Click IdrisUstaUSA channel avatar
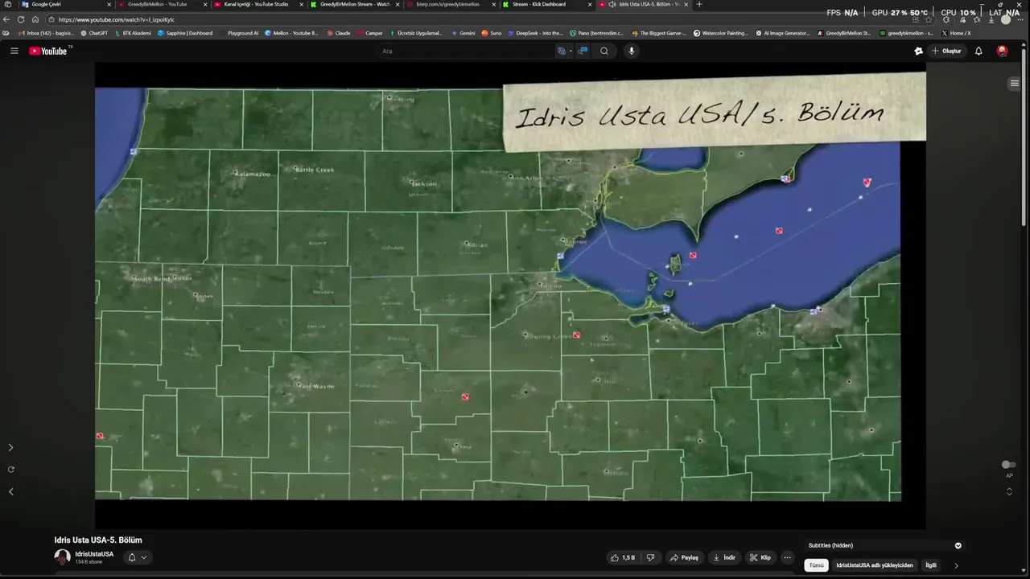Image resolution: width=1030 pixels, height=579 pixels. (x=62, y=556)
